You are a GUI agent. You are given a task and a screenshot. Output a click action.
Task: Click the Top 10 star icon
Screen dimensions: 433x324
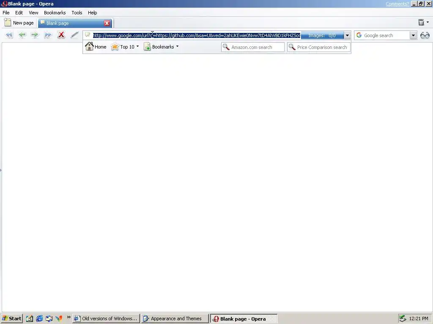(115, 47)
